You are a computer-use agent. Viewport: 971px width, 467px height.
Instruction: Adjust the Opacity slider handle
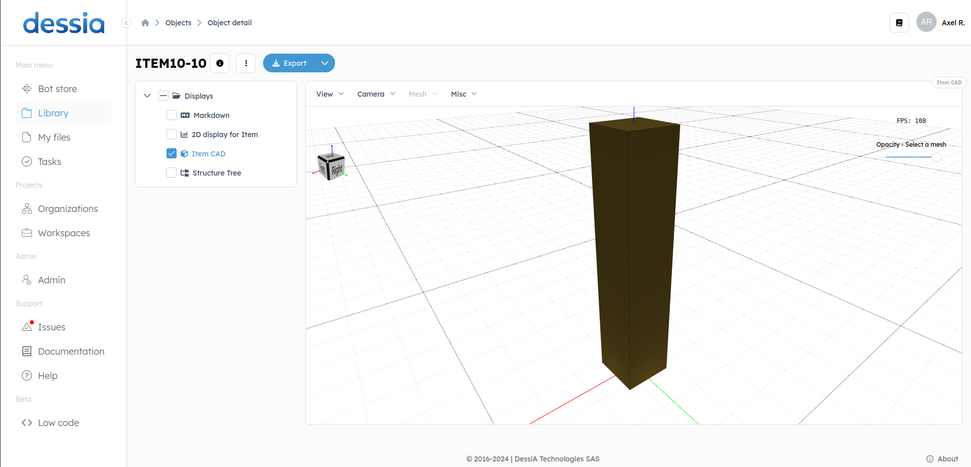point(936,157)
